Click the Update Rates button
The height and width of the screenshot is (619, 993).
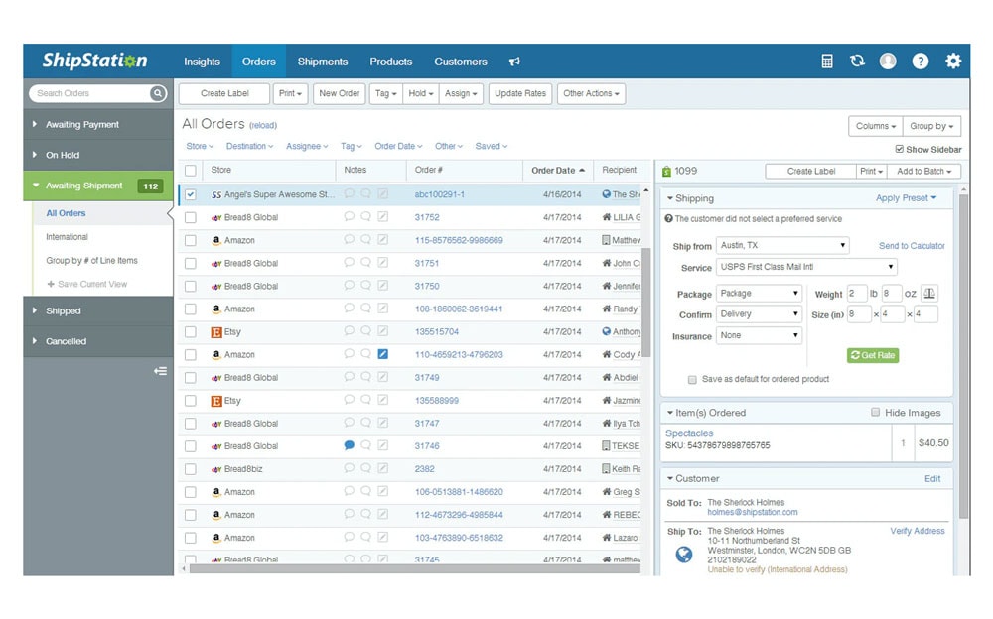click(520, 93)
